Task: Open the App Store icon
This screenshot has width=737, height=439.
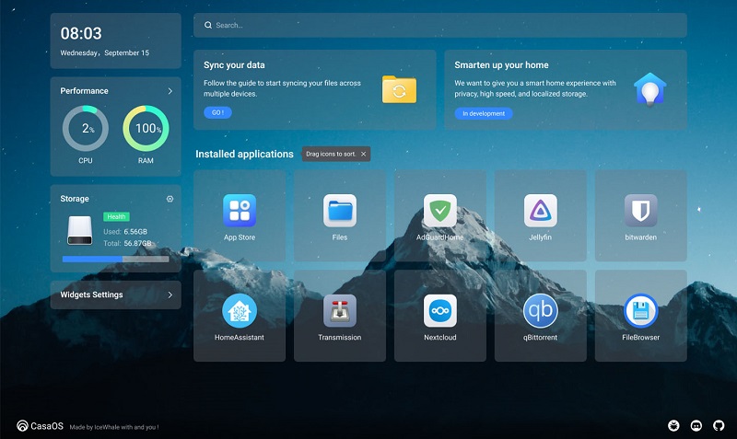Action: tap(240, 211)
